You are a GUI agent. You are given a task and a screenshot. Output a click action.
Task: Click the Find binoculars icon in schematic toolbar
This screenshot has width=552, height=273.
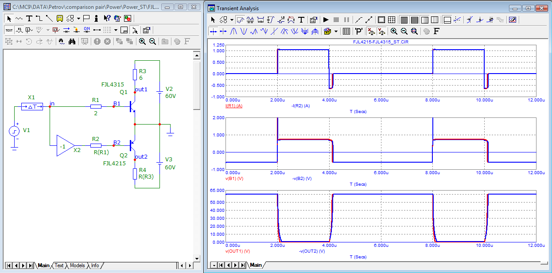tap(72, 42)
